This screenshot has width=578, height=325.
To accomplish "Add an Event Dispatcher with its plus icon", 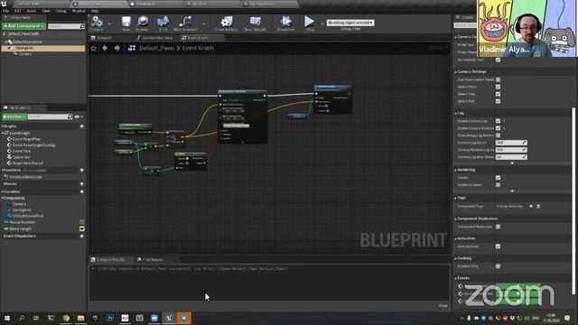I will click(82, 237).
